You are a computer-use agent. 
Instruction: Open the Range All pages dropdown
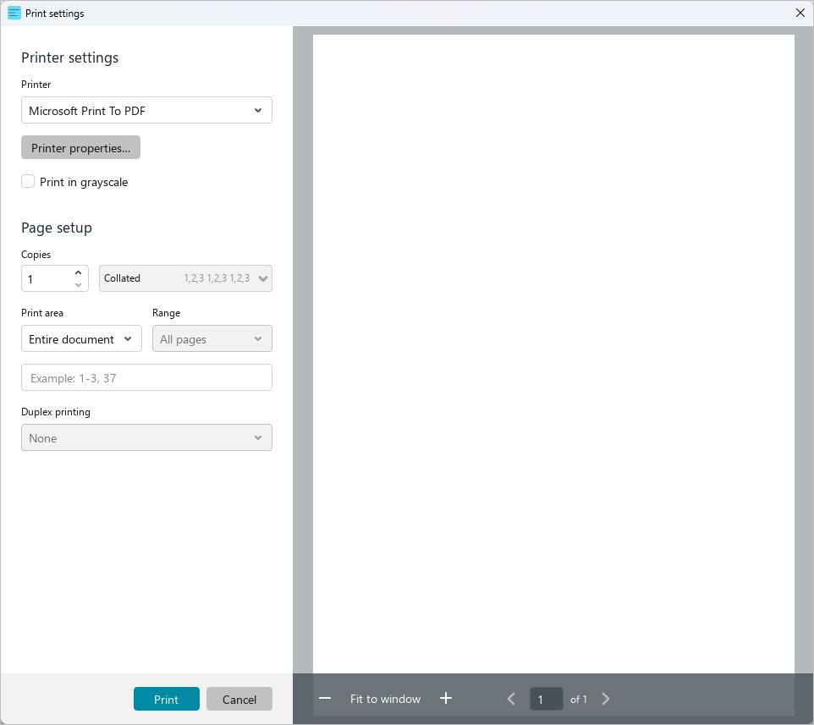(212, 338)
